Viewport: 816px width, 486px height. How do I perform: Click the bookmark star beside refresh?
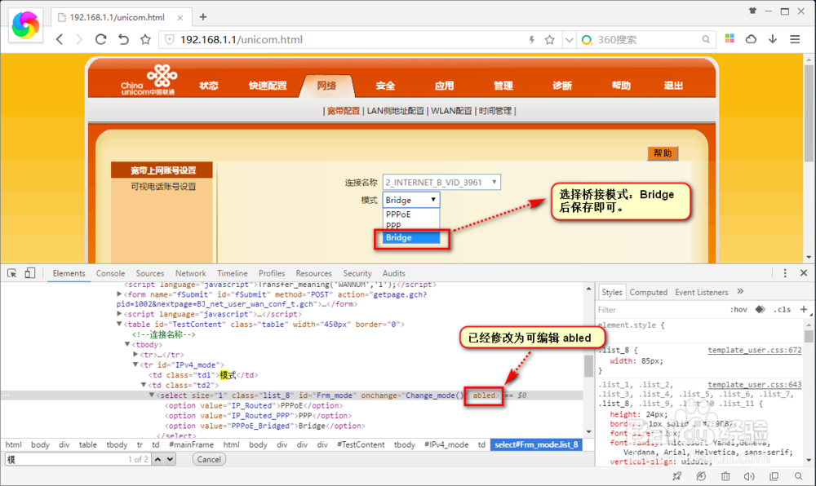(x=145, y=39)
